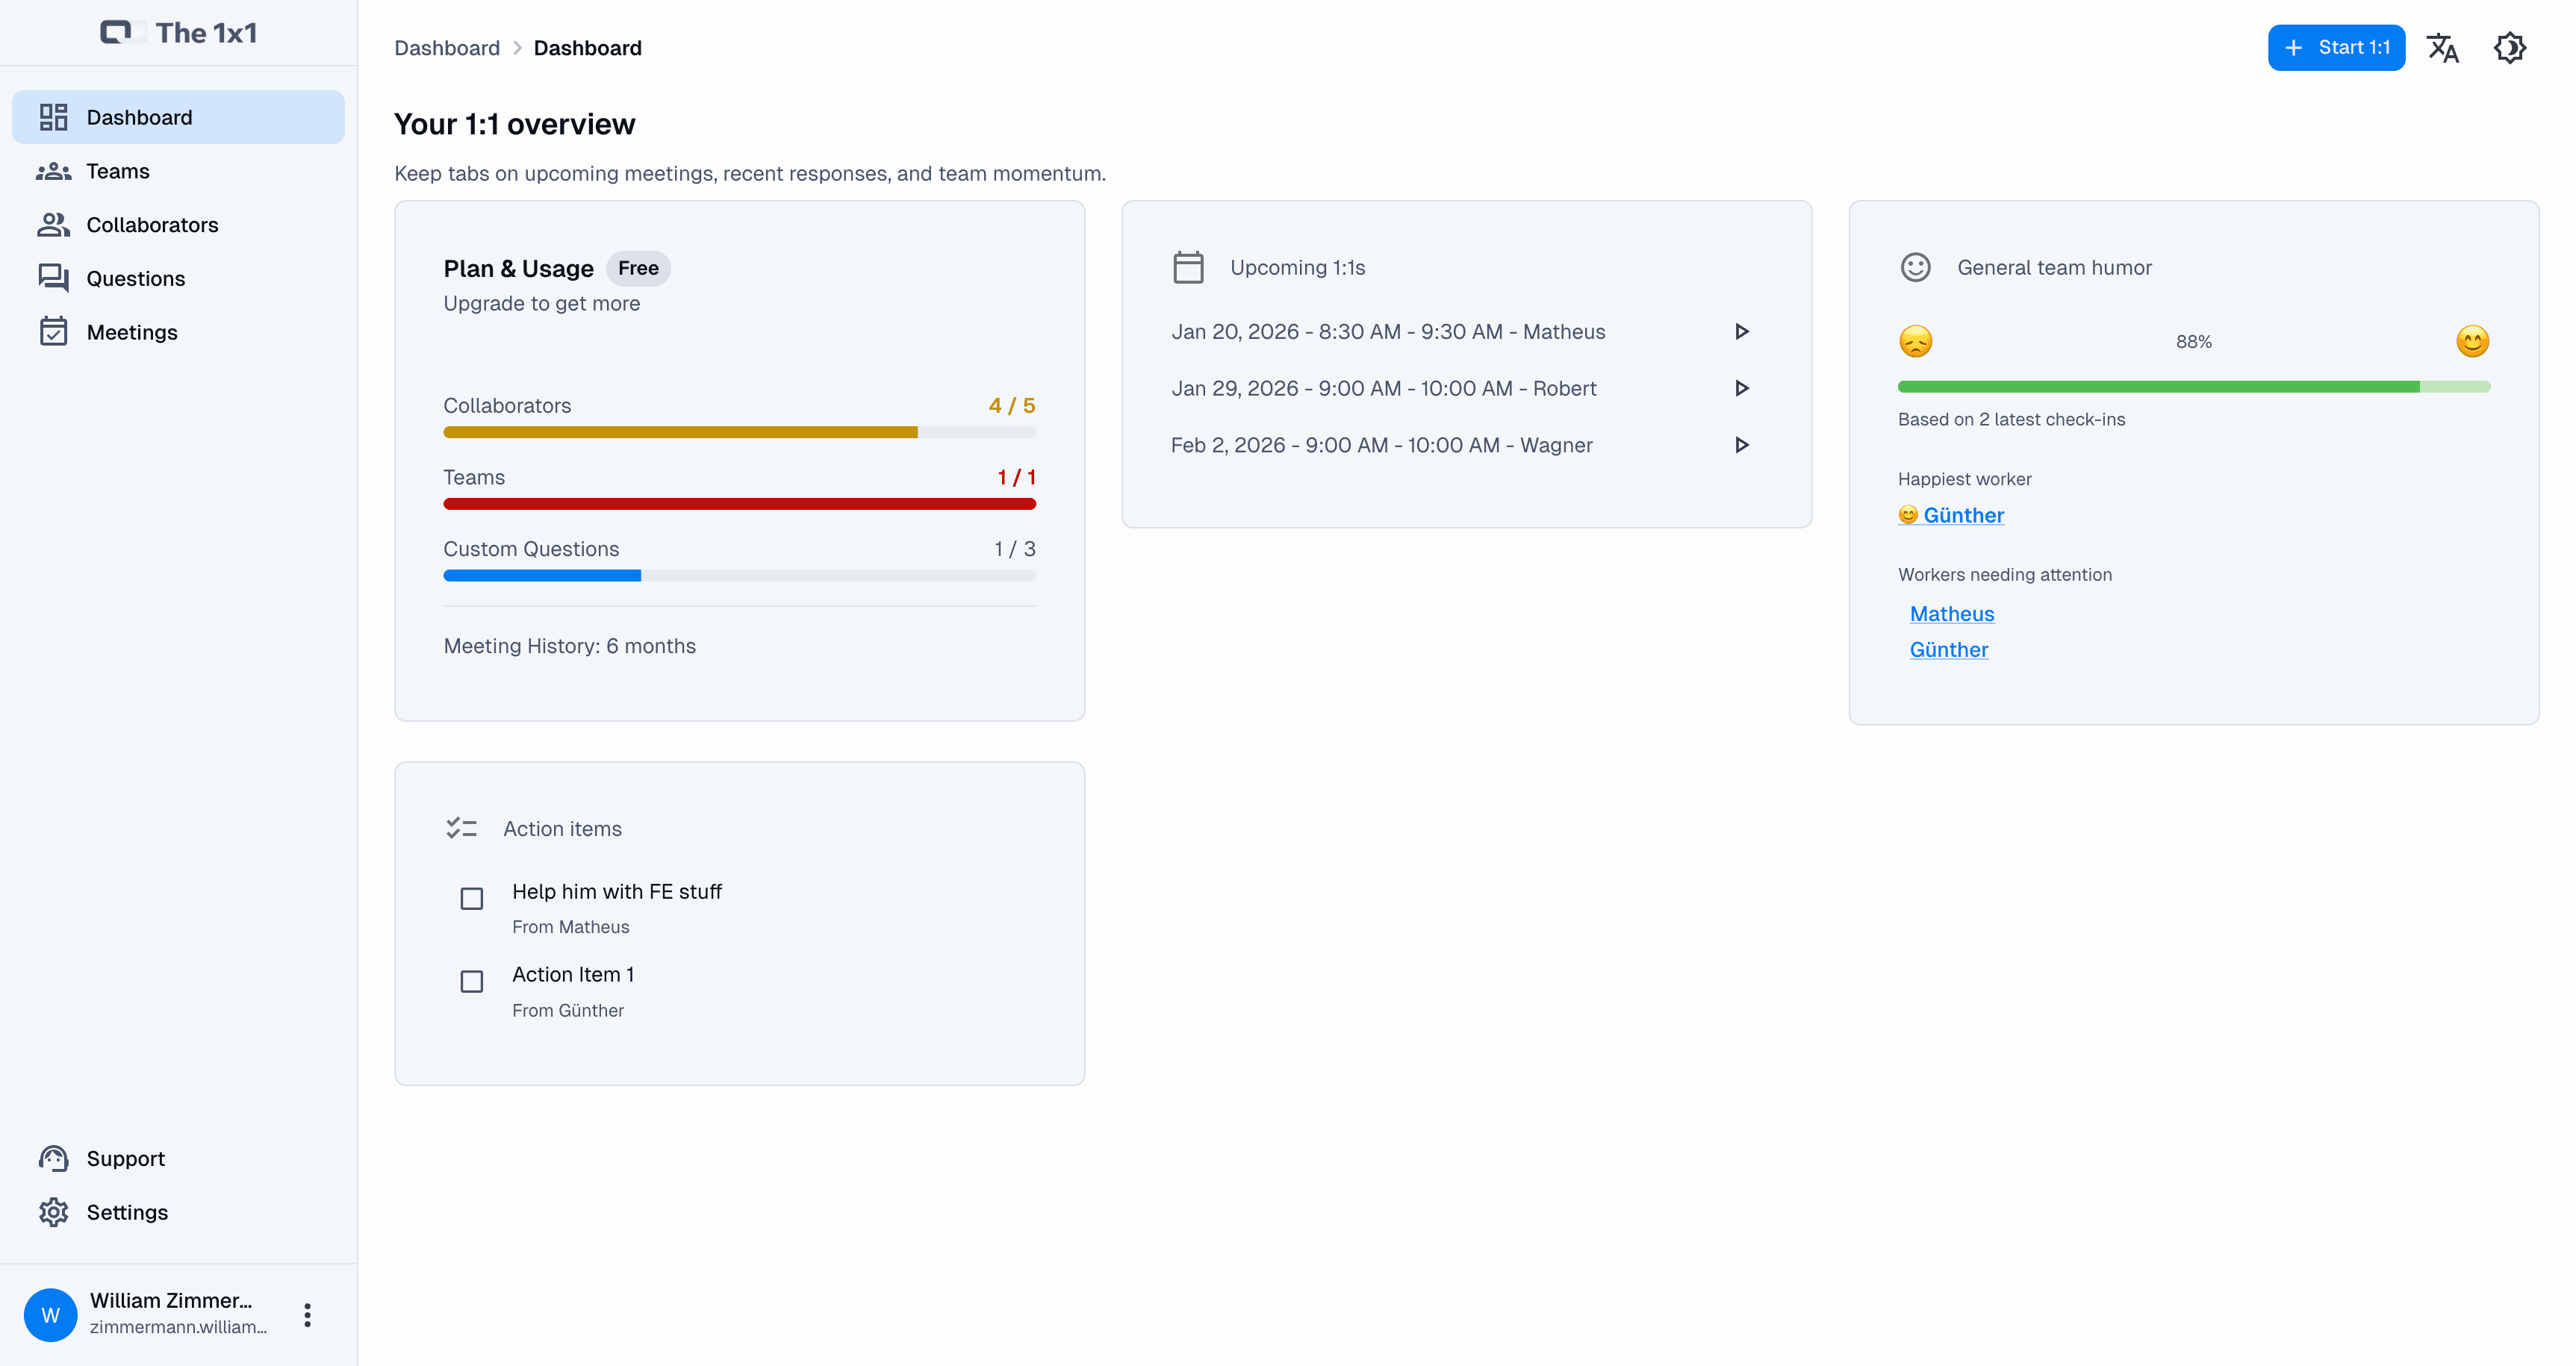2576x1366 pixels.
Task: Select Meetings in the navigation menu
Action: pos(132,331)
